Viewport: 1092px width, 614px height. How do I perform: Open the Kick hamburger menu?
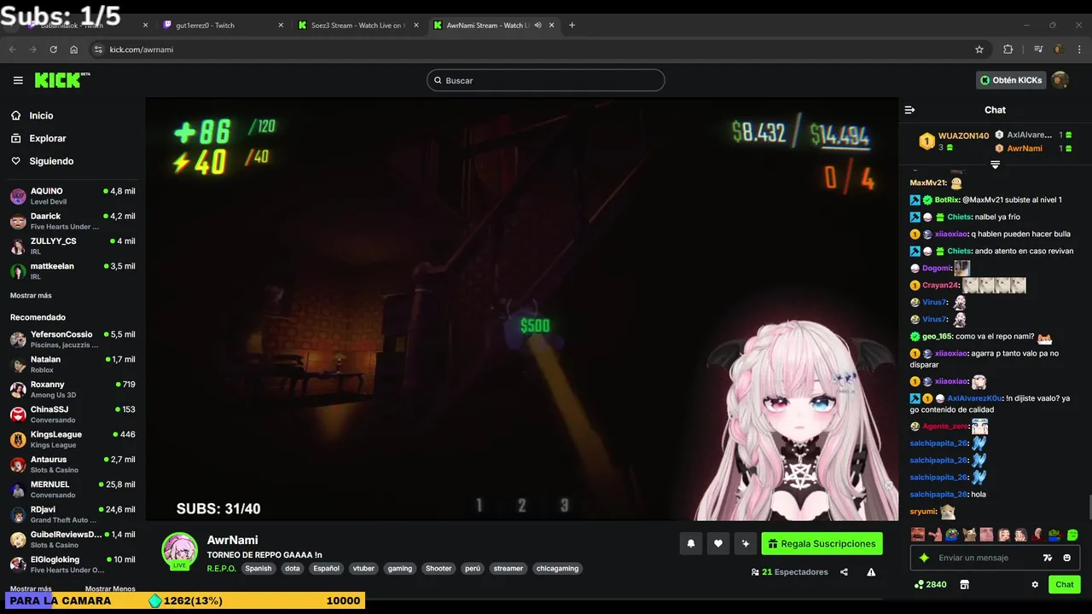18,80
